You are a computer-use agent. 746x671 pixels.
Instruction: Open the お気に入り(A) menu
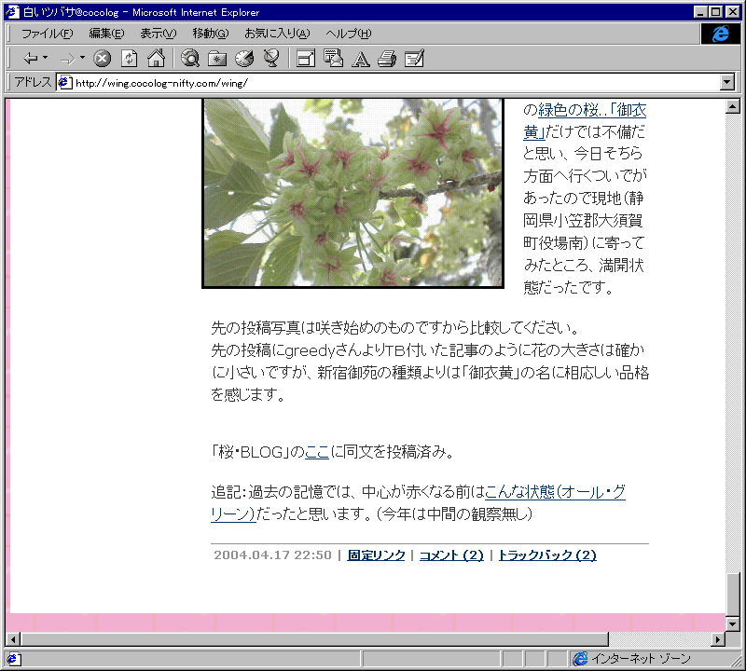pos(277,34)
